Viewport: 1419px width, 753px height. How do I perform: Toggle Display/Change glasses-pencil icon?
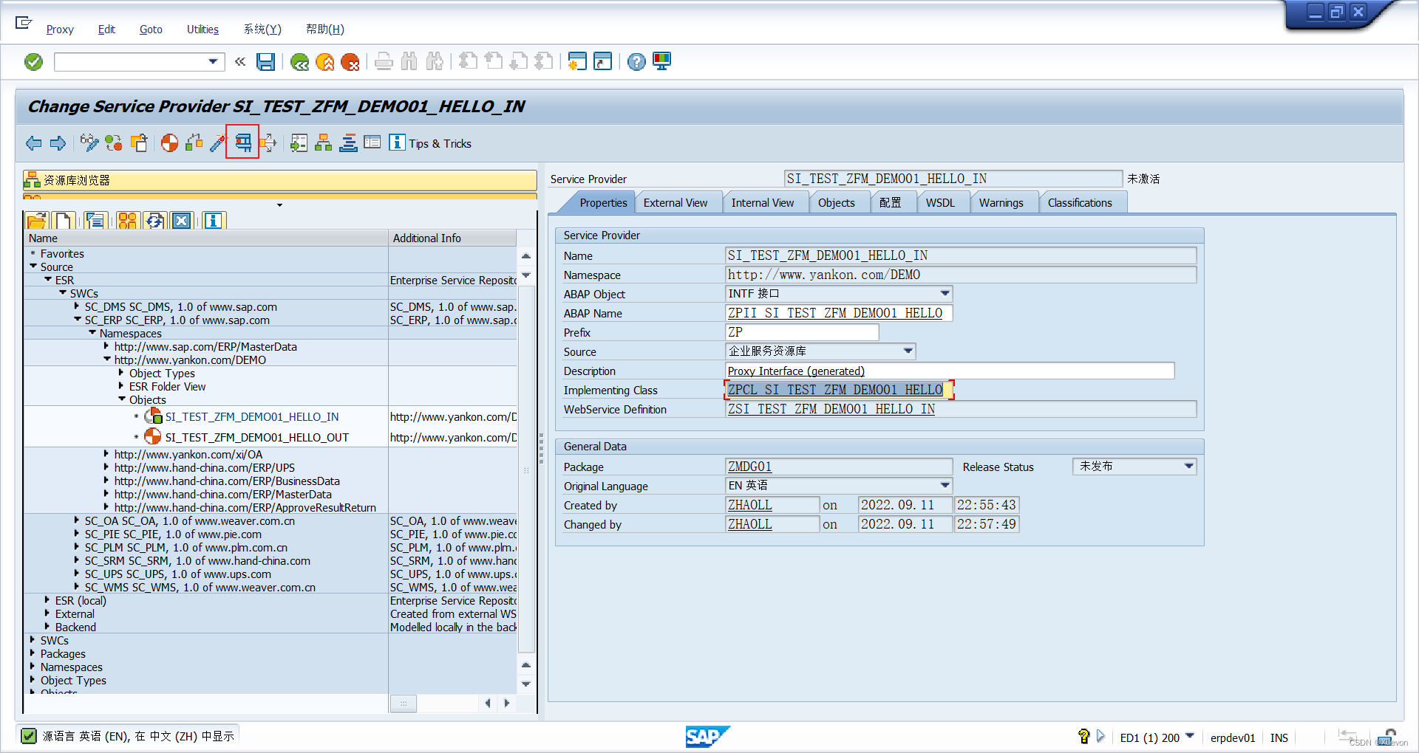click(89, 142)
